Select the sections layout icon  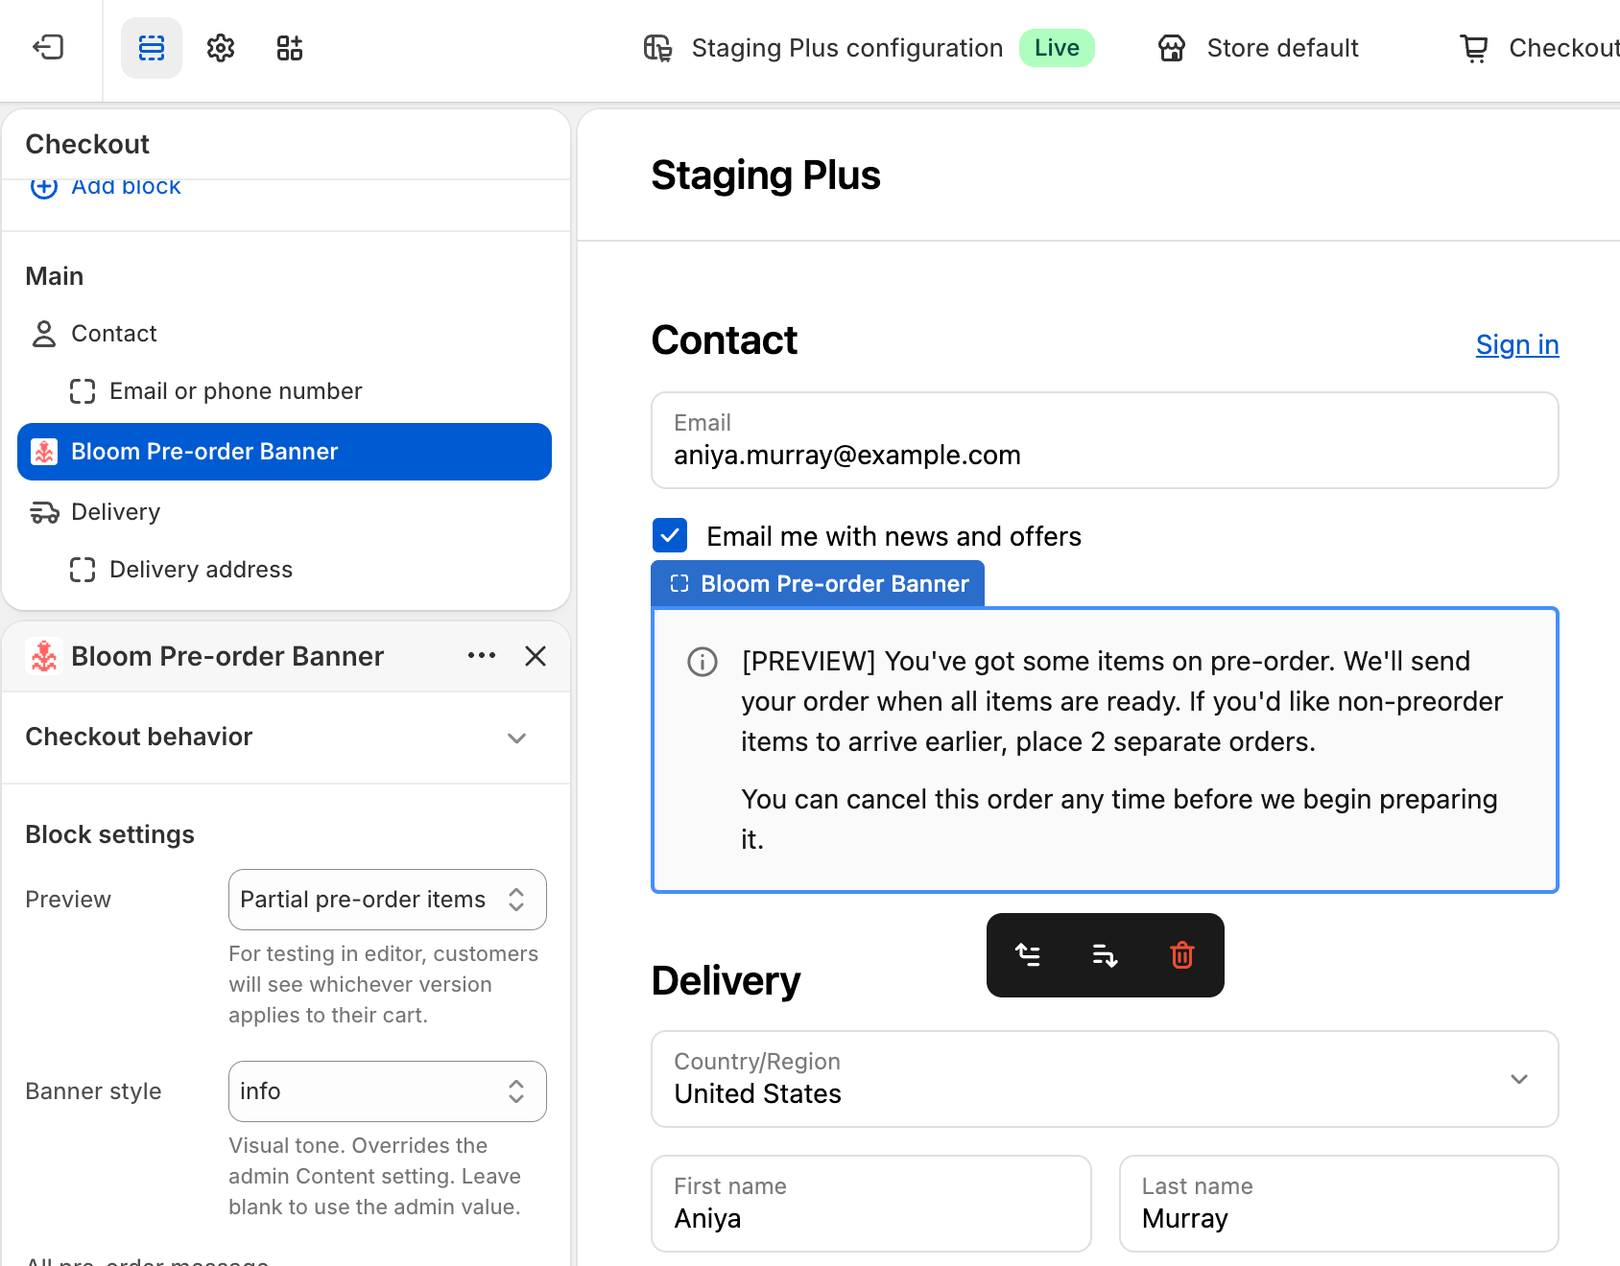tap(152, 48)
